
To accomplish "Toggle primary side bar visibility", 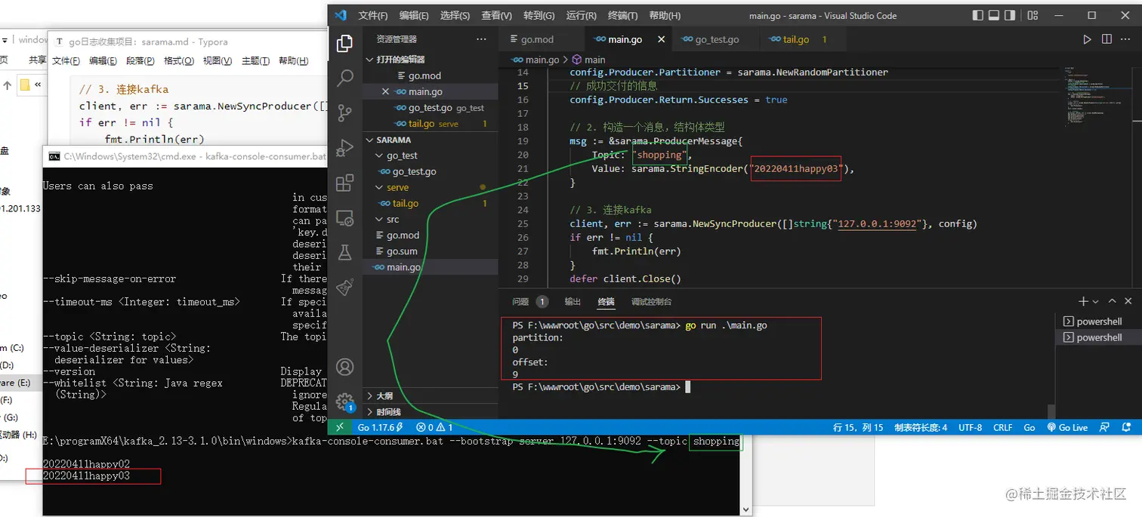I will (x=978, y=15).
